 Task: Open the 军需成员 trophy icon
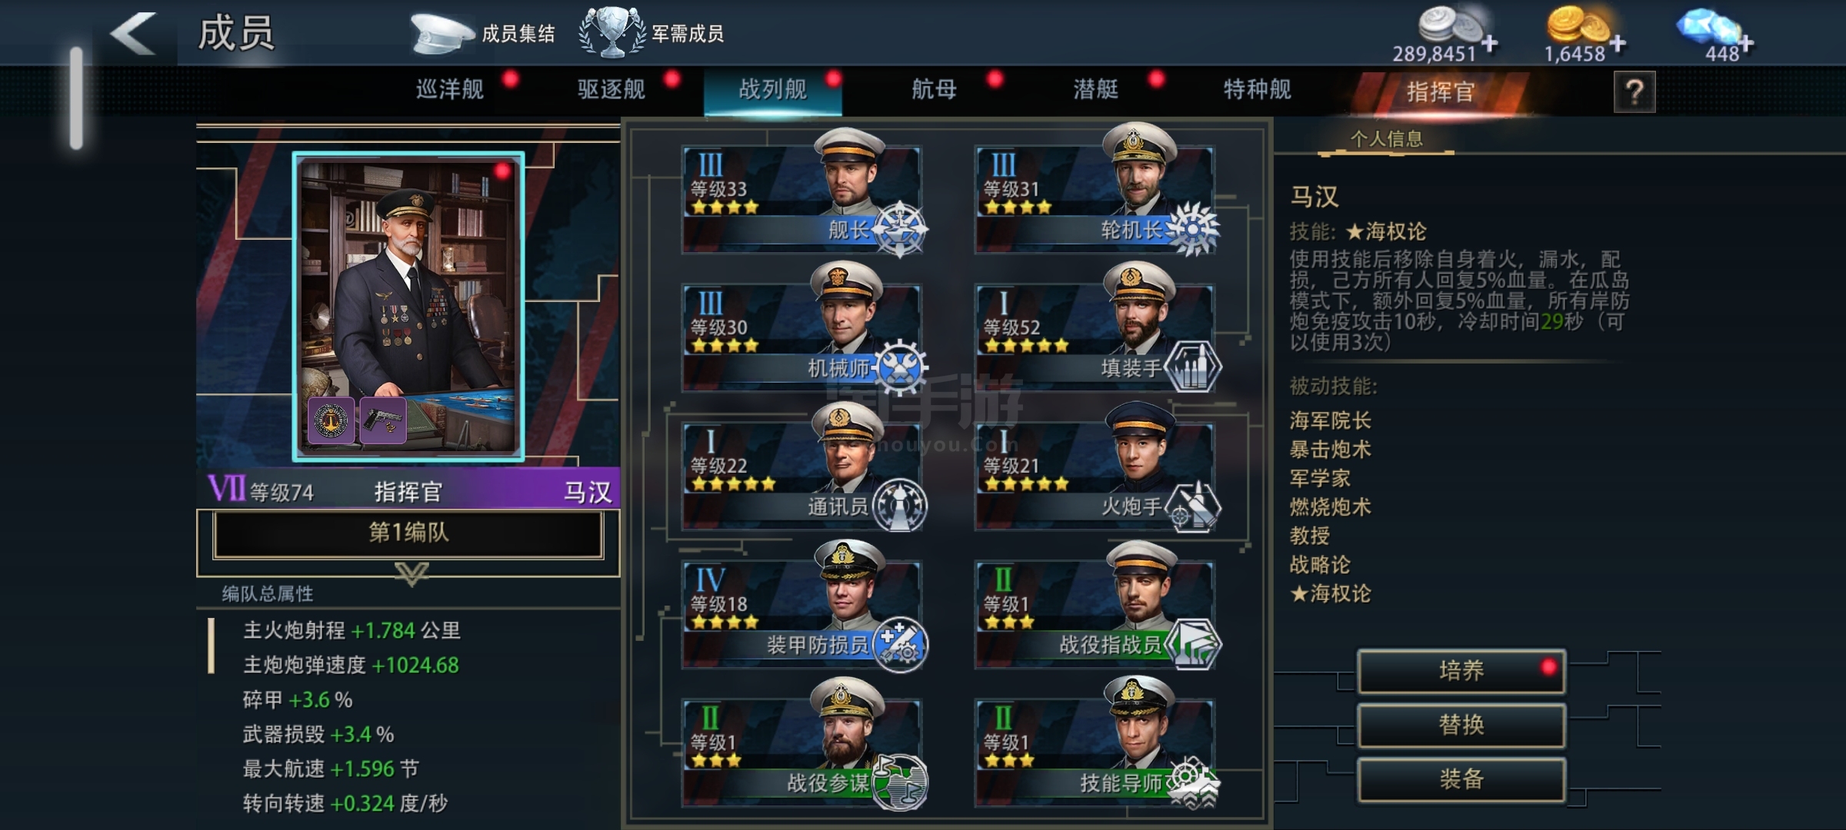[612, 32]
